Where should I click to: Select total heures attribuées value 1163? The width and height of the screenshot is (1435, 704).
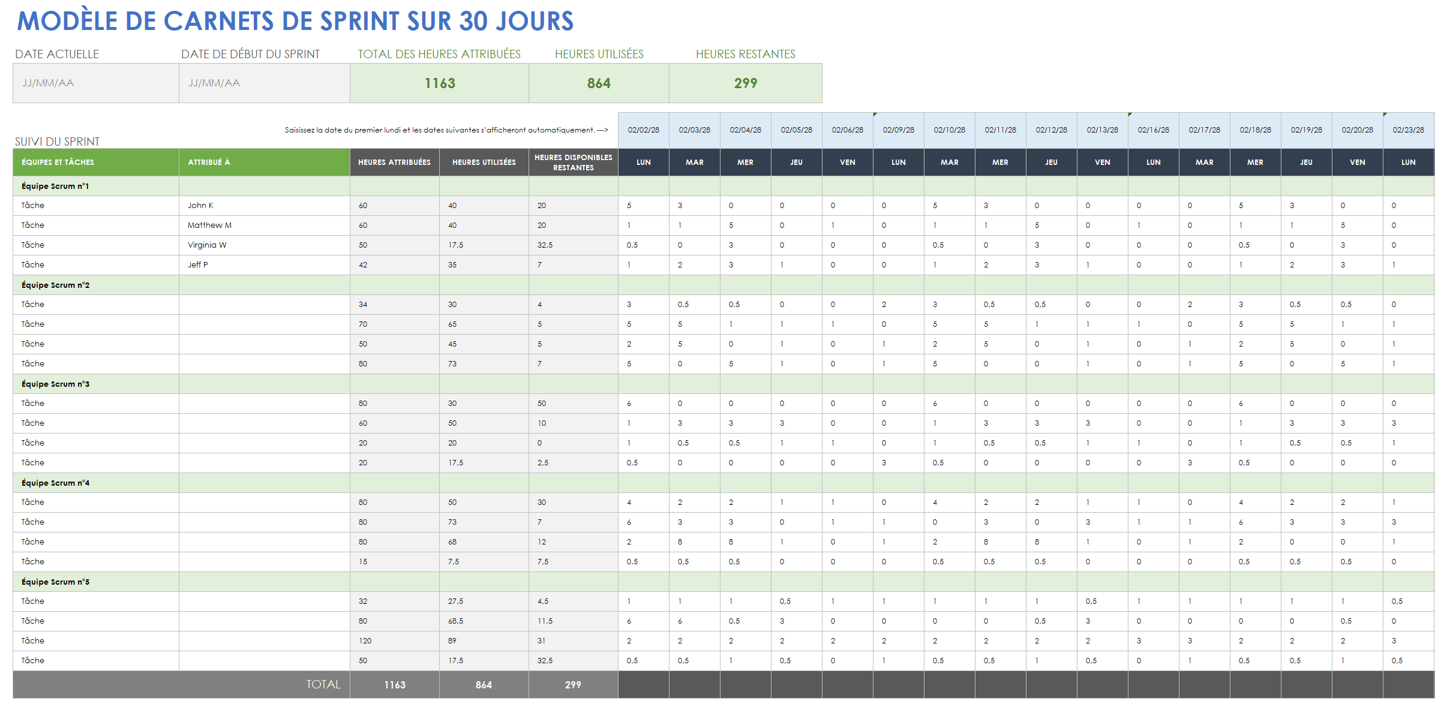[440, 83]
